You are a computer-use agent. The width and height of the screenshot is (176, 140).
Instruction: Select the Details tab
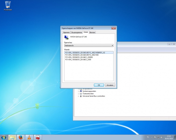coord(86,32)
